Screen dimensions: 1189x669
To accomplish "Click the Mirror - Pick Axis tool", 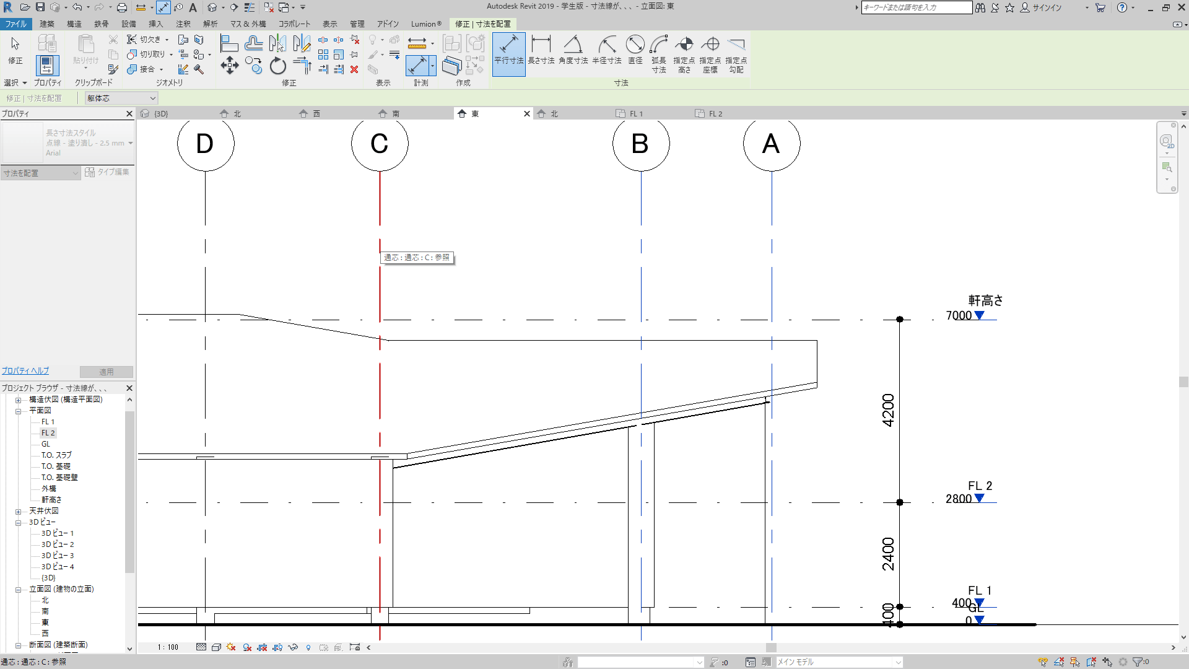I will [277, 43].
